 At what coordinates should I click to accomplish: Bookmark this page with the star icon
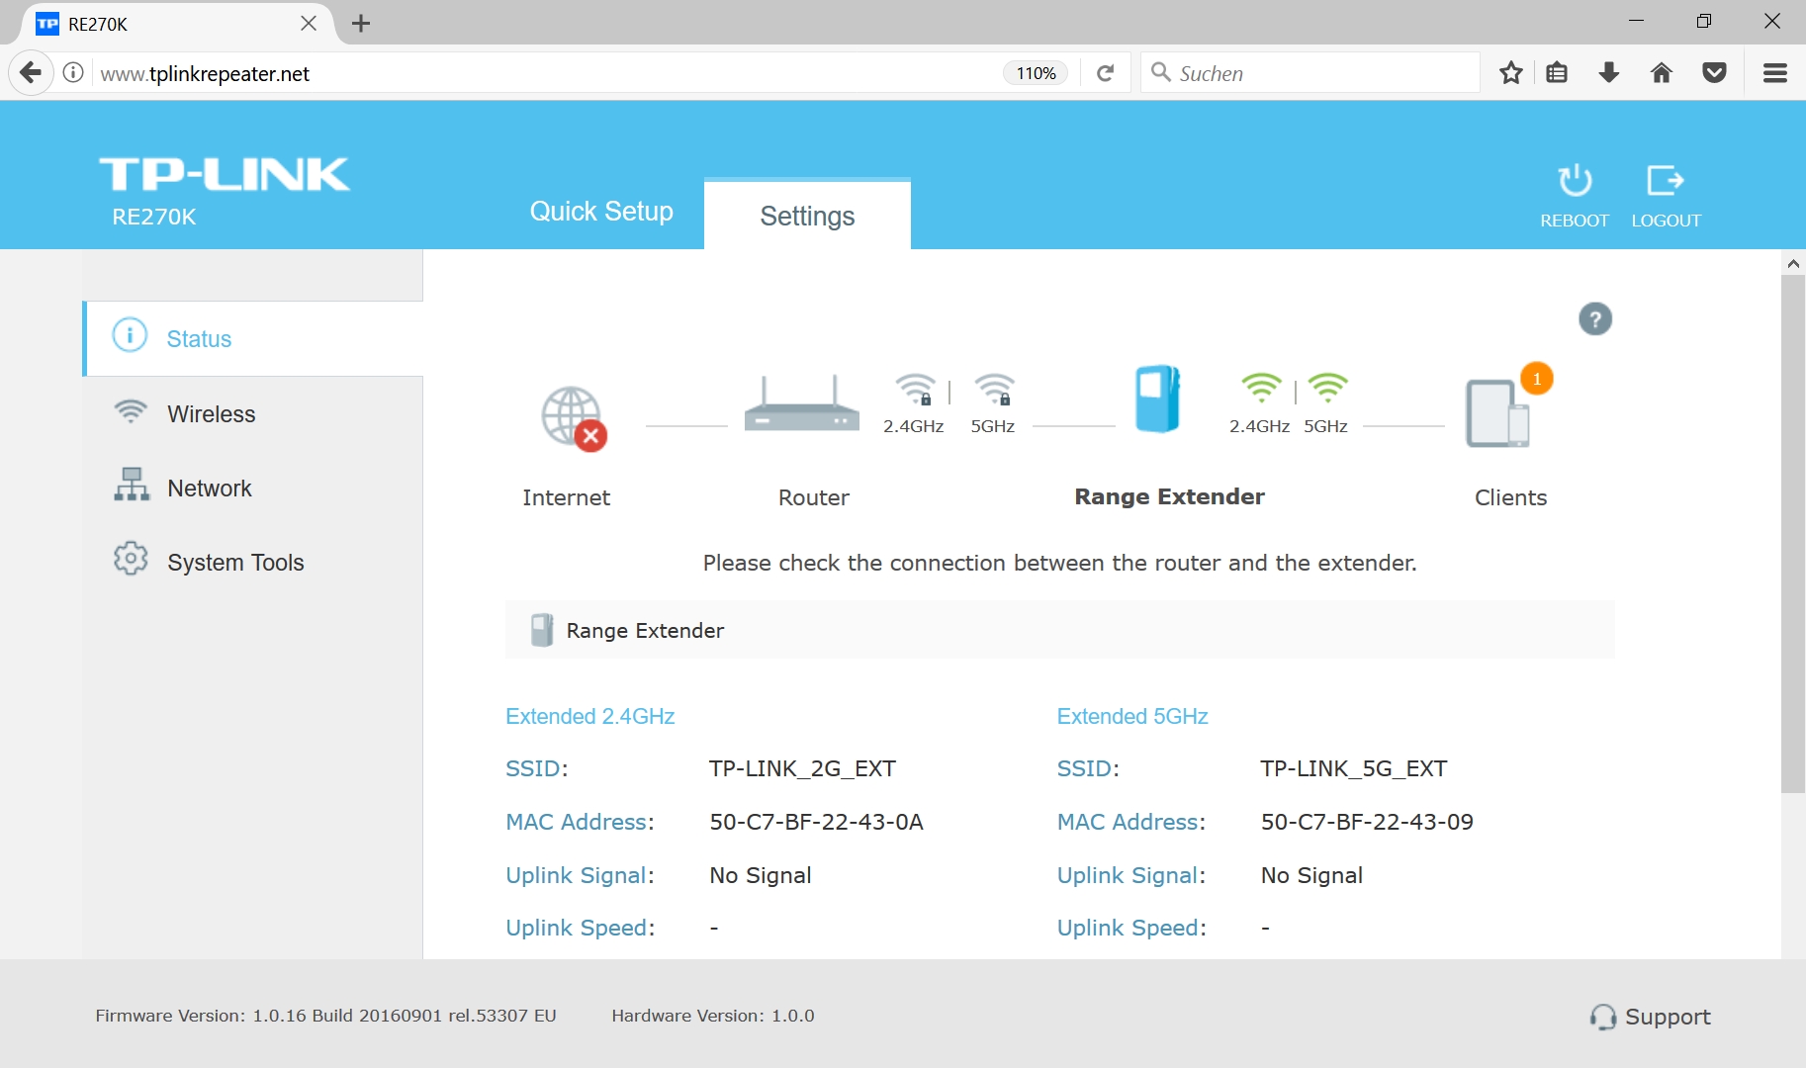1510,73
